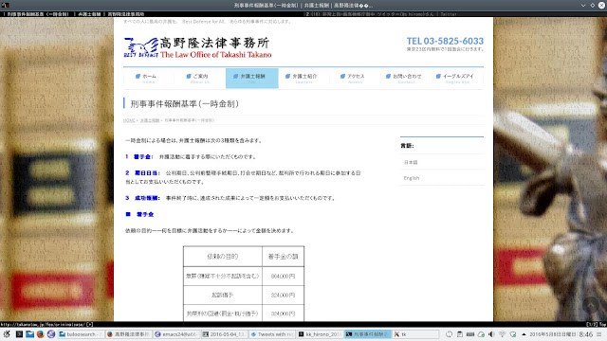Click the clipboard tray icon
Screen dimensions: 607x341
click(x=459, y=334)
